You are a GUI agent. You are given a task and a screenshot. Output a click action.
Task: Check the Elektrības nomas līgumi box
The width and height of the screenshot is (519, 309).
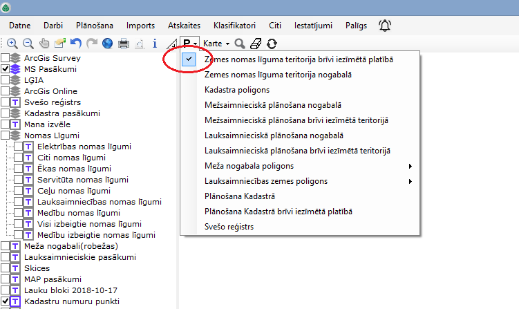tap(18, 147)
